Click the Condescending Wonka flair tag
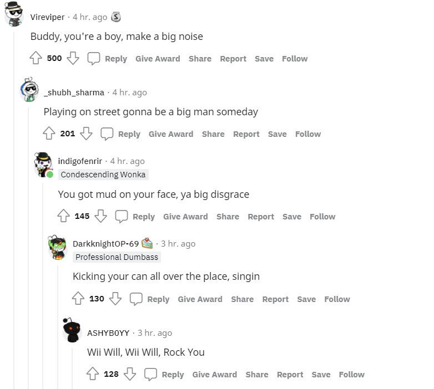The width and height of the screenshot is (434, 389). tap(103, 175)
